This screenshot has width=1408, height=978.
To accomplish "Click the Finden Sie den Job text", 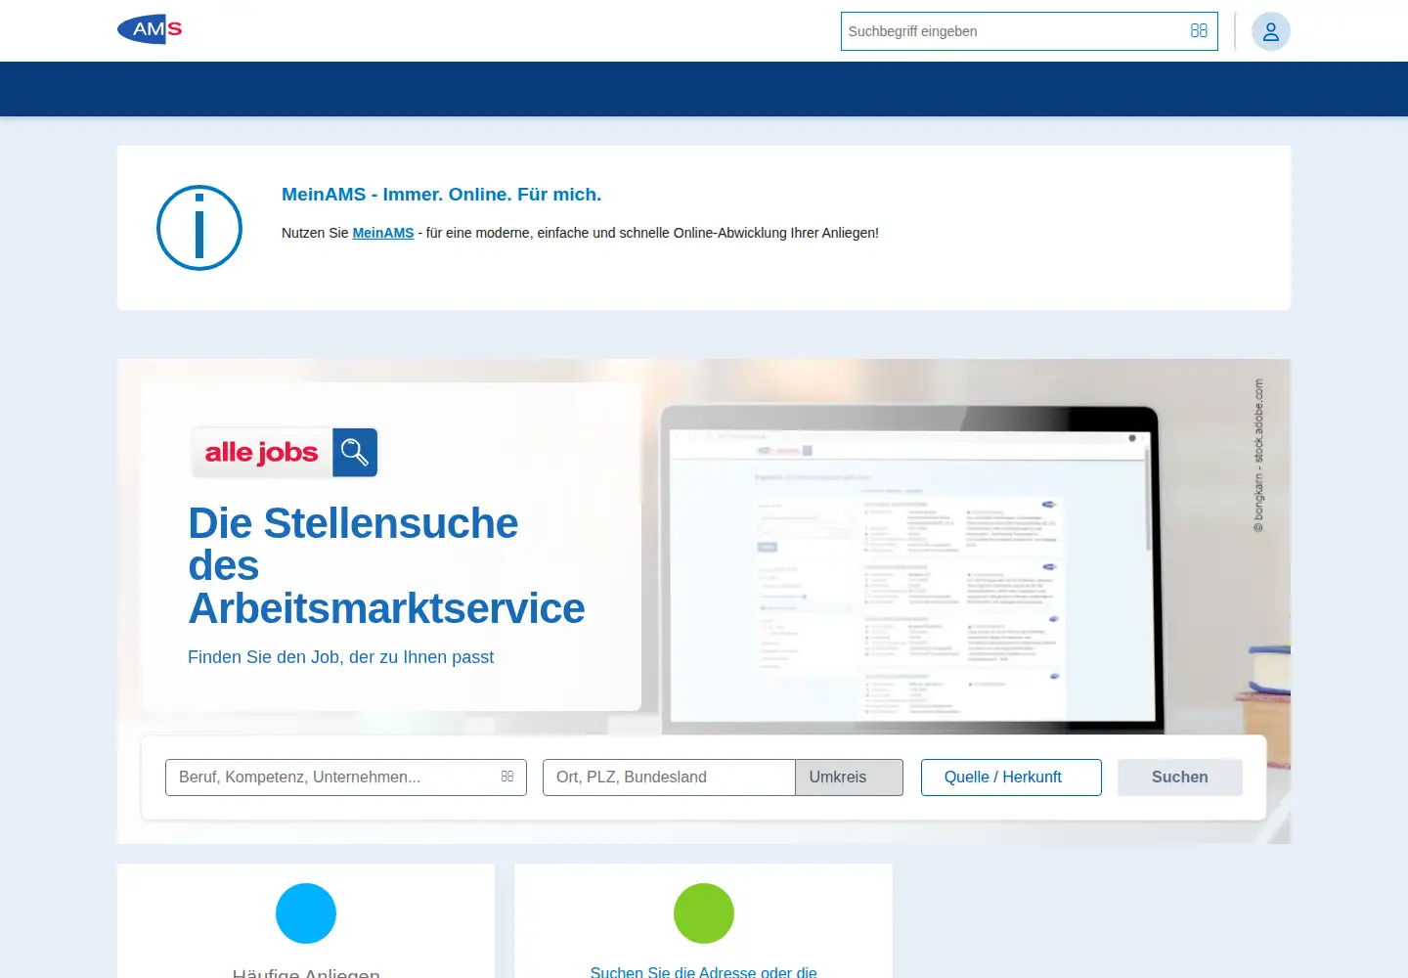I will [x=340, y=657].
